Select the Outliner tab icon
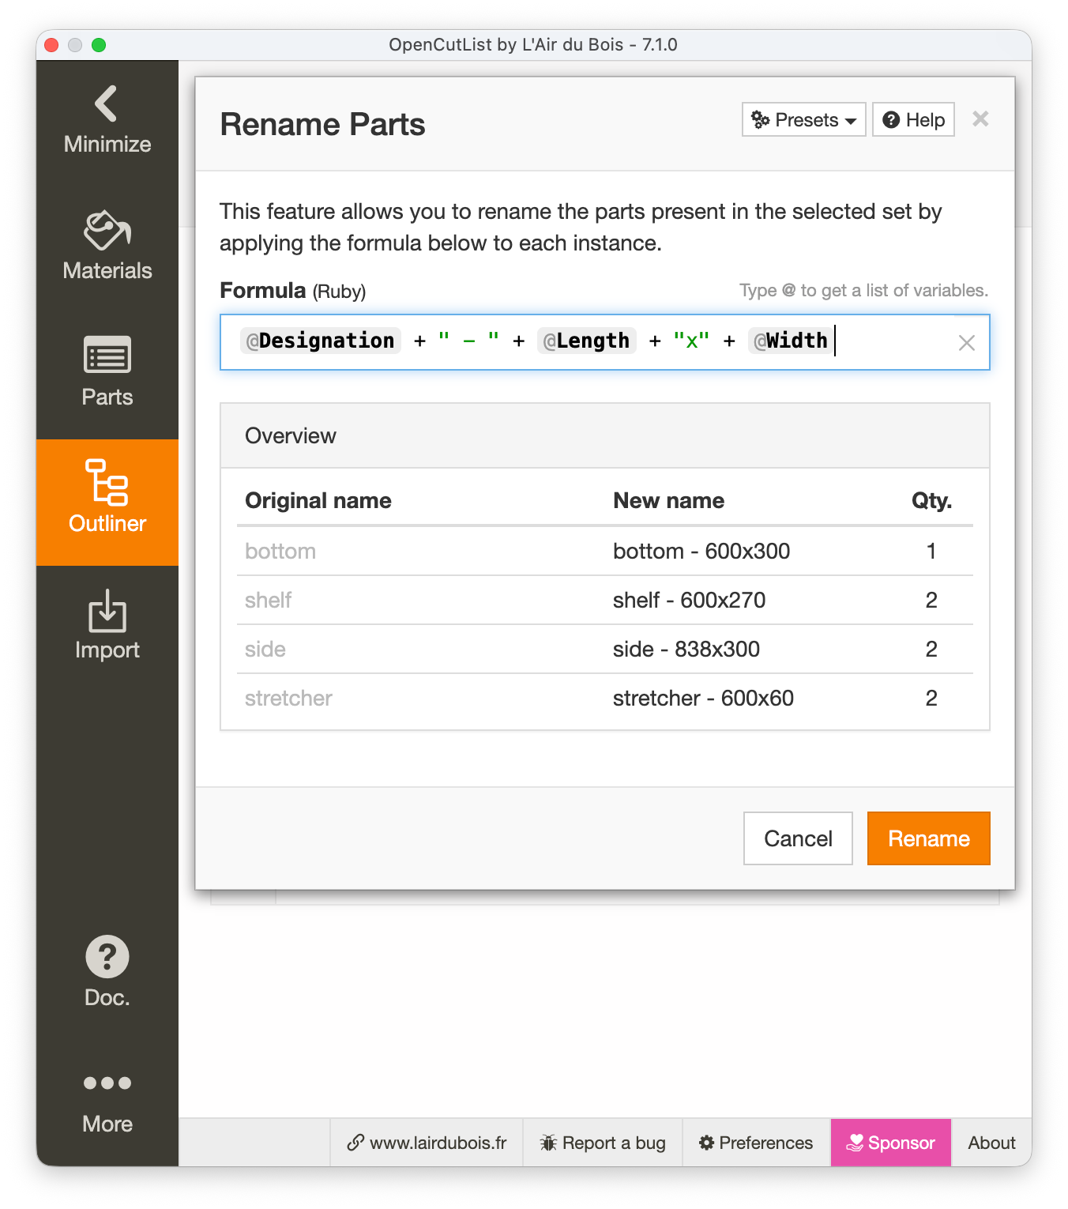This screenshot has height=1209, width=1068. point(107,482)
